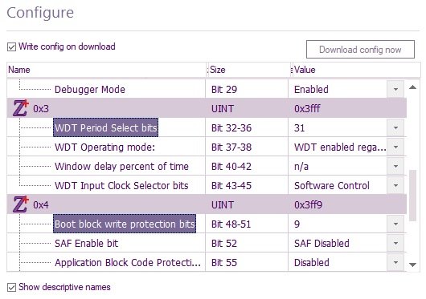Screen dimensions: 426x299
Task: Open Application Block Code Protection dropdown
Action: coord(395,262)
